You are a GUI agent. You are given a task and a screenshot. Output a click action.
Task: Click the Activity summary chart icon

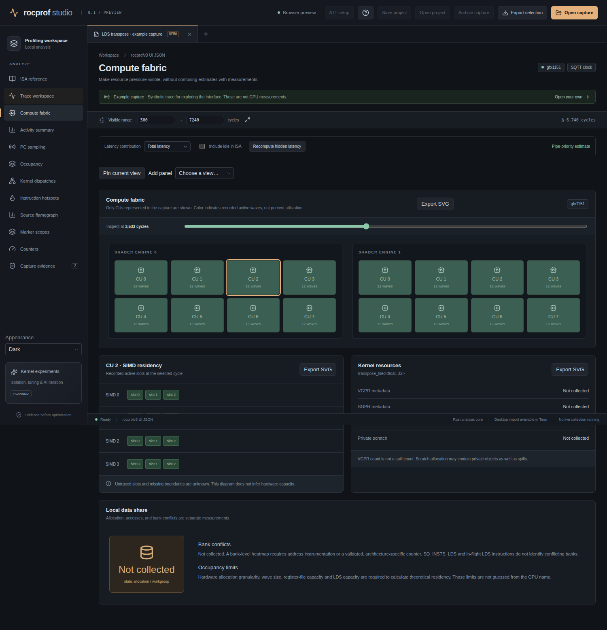coord(13,130)
